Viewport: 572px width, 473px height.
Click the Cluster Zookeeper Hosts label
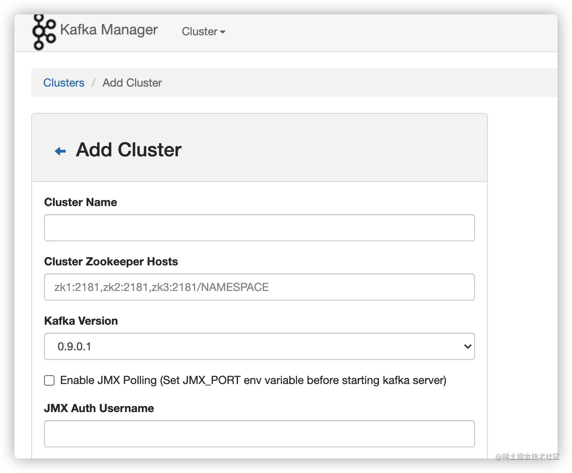111,261
